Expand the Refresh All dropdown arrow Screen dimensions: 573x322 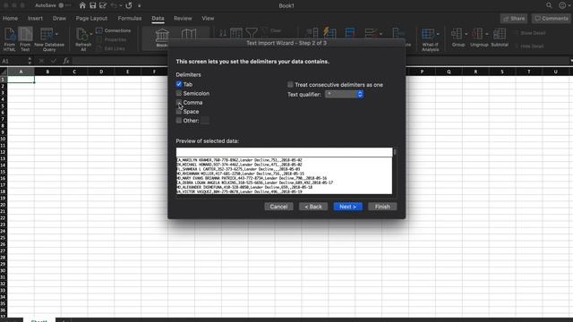[x=91, y=34]
